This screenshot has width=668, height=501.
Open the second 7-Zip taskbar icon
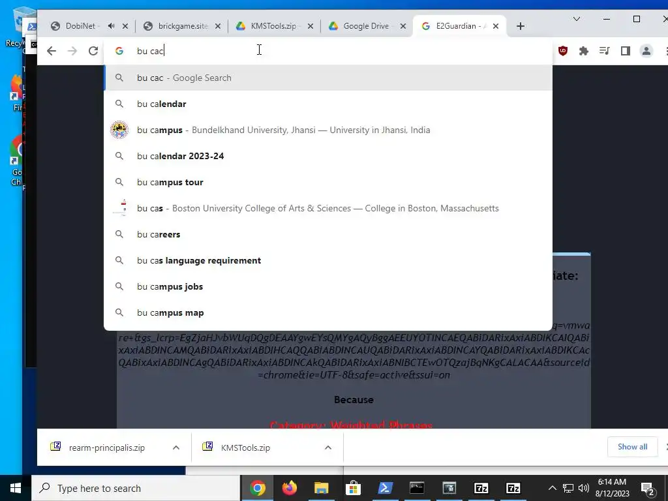[x=513, y=488]
